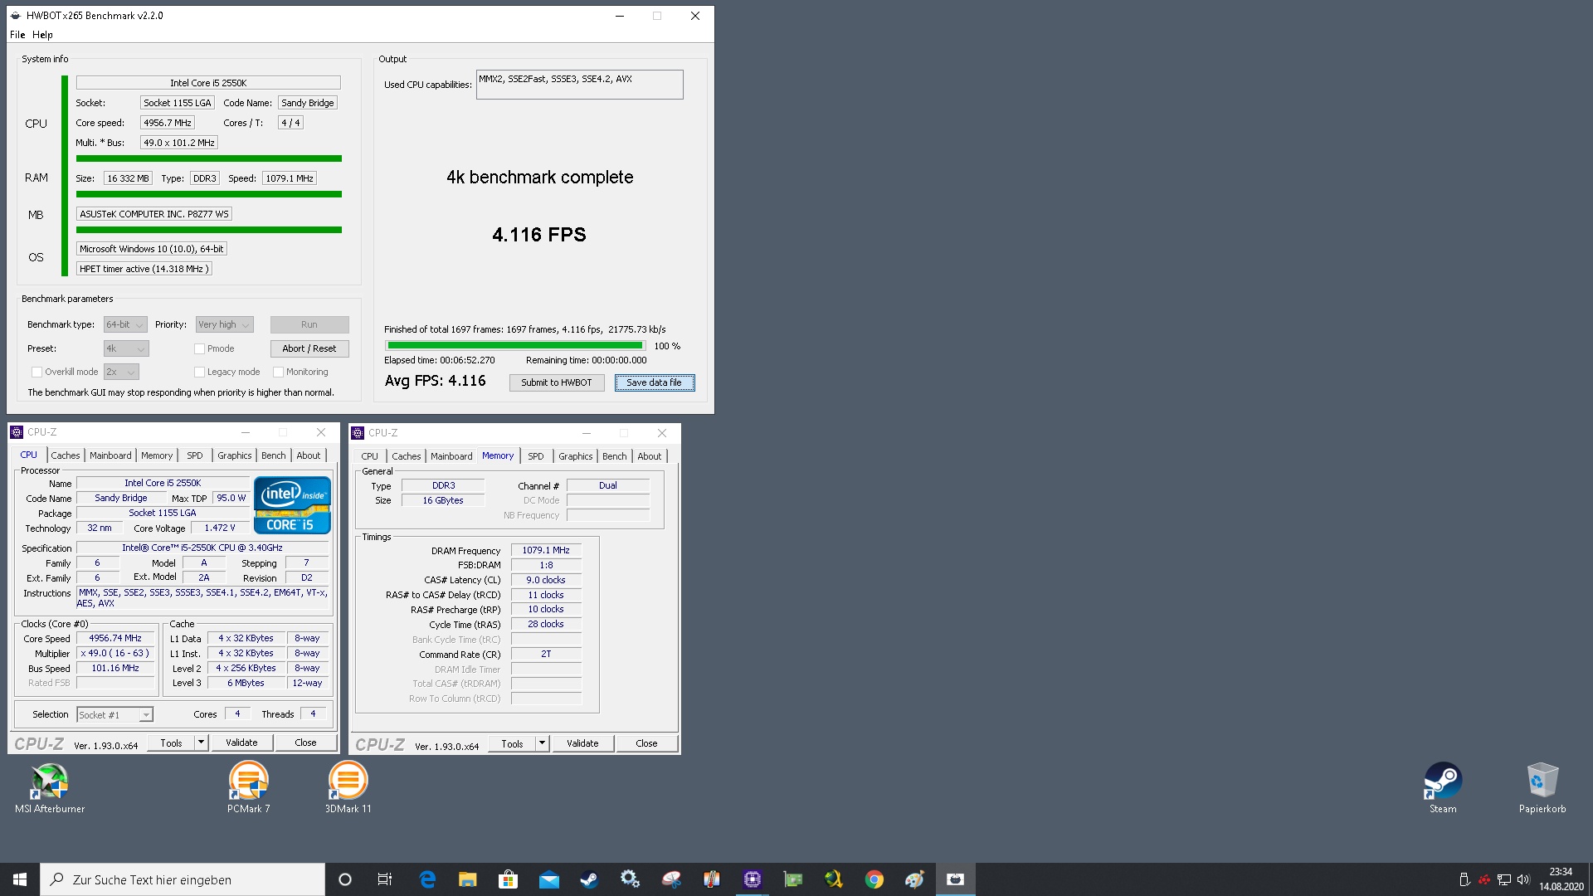This screenshot has width=1593, height=896.
Task: Launch Microsoft Edge from taskbar
Action: pos(427,879)
